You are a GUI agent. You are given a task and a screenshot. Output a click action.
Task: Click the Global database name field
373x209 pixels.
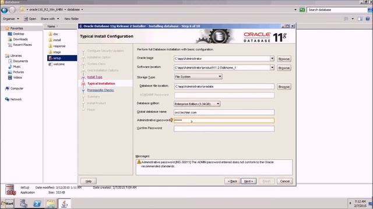pos(224,112)
